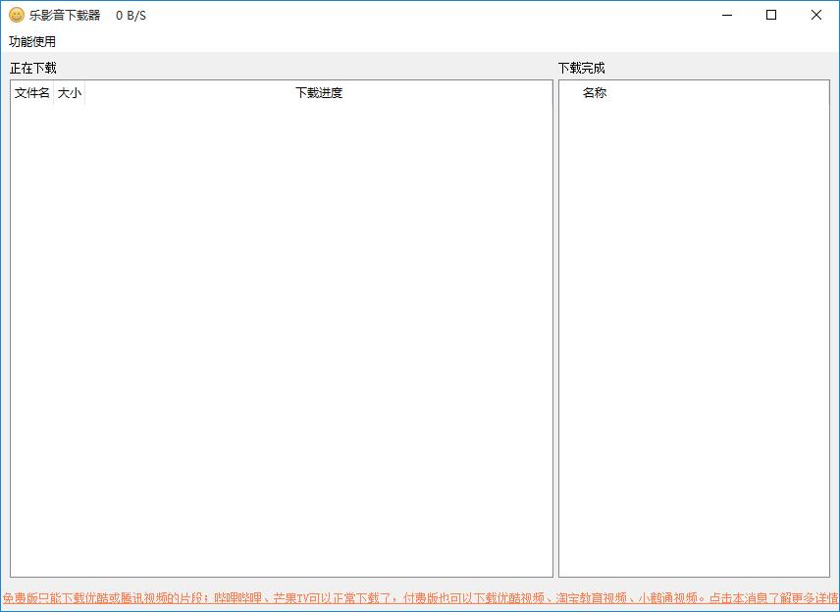The height and width of the screenshot is (612, 840).
Task: Click the 文件名 column header
Action: coord(31,93)
